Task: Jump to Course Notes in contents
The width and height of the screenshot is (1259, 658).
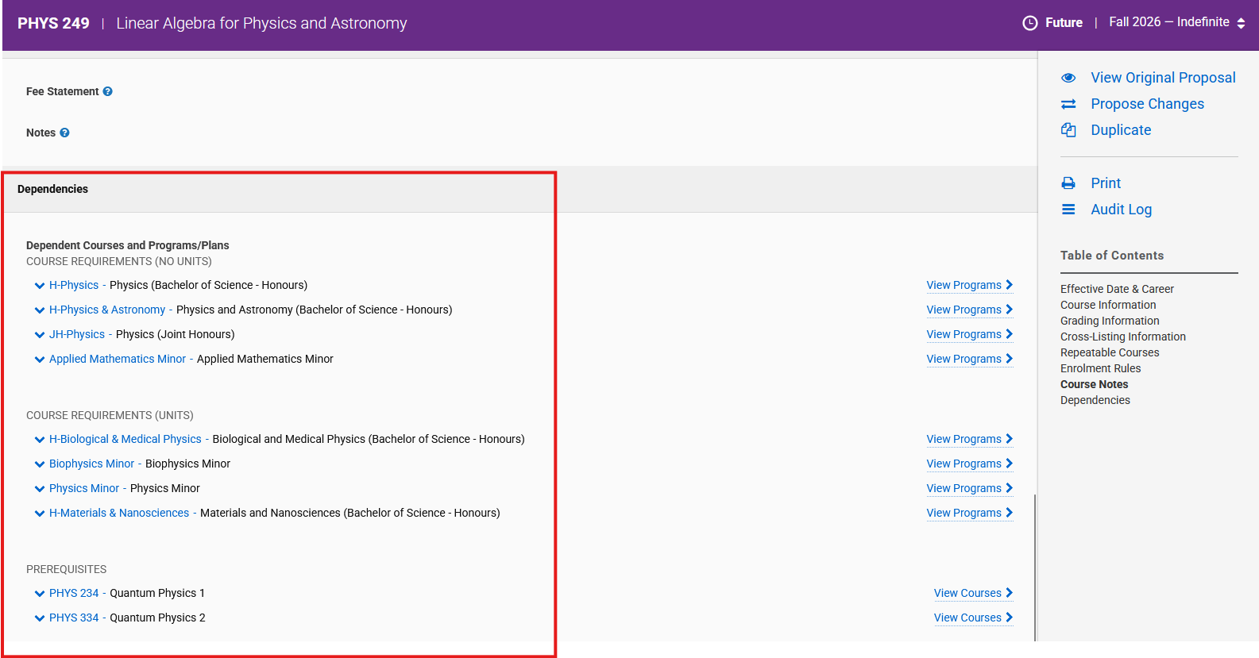Action: click(1094, 384)
